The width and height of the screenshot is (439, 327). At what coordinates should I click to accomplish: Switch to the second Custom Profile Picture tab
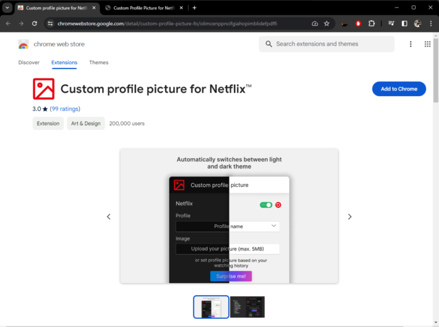tap(144, 8)
